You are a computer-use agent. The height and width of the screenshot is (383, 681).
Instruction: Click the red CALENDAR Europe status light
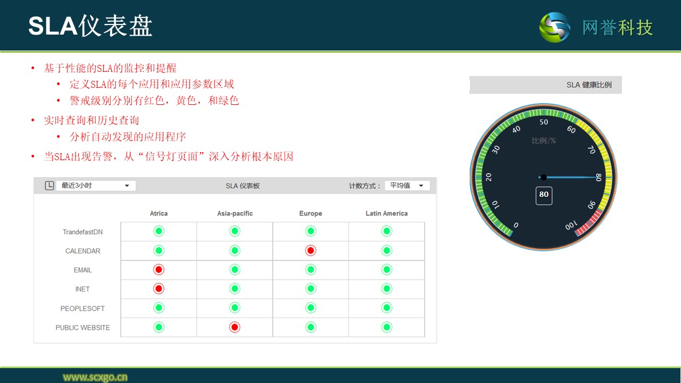click(311, 251)
